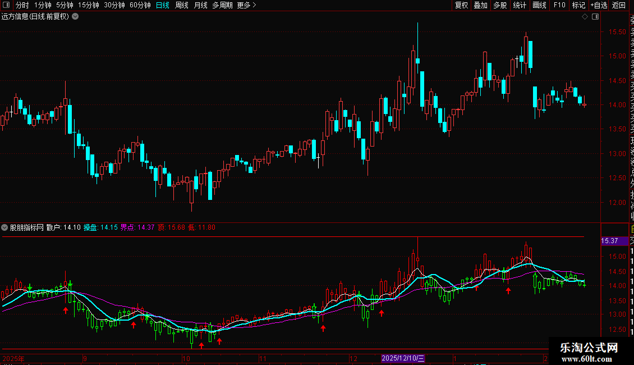Activate the 画线 drawing tool

coord(539,5)
